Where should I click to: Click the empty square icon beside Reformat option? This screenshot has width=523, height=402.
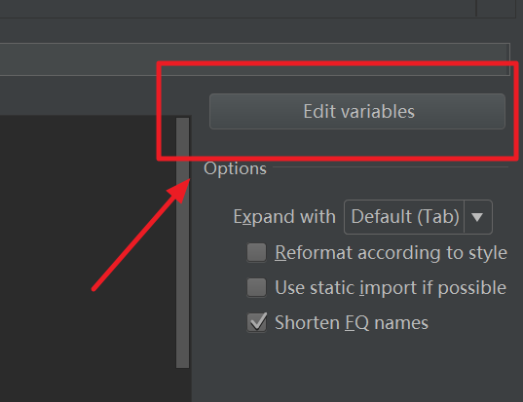pos(256,252)
